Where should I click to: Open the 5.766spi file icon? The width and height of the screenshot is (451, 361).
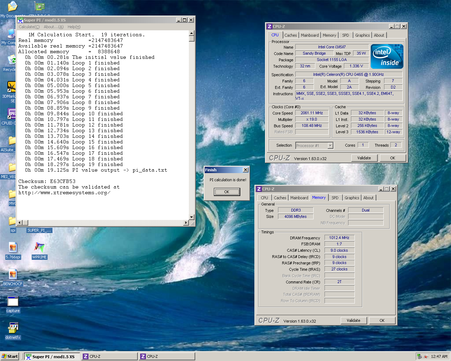click(x=13, y=247)
